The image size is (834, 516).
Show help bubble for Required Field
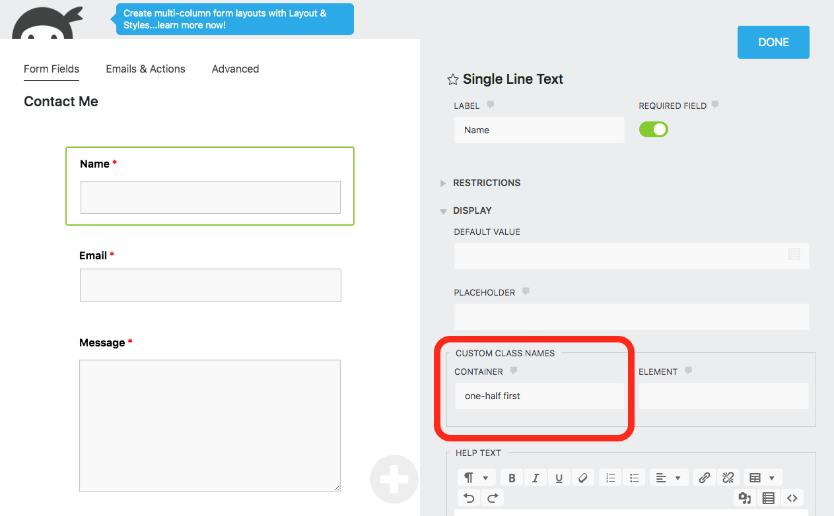[714, 105]
